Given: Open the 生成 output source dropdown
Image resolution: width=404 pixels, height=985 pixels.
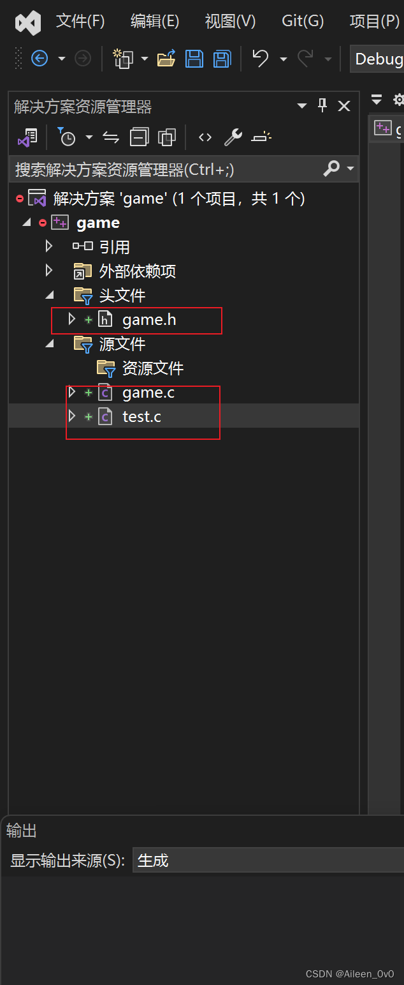Looking at the screenshot, I should 268,861.
